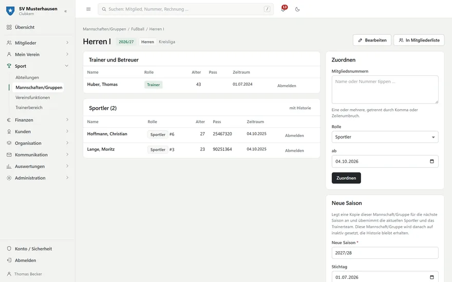The width and height of the screenshot is (452, 282).
Task: Click the 2026/27 season badge
Action: (x=126, y=42)
